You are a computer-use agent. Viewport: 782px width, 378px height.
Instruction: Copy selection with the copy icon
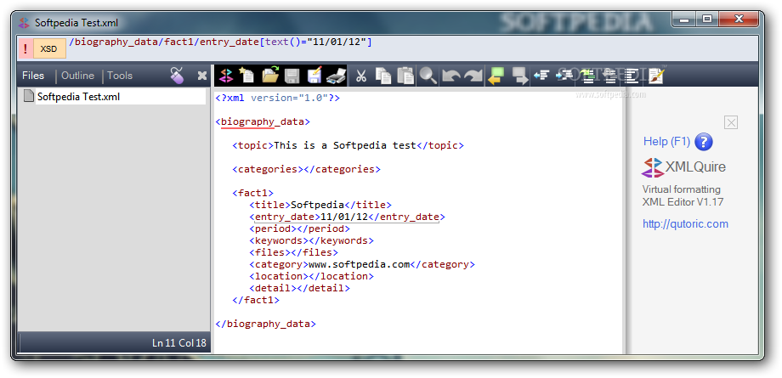point(383,76)
